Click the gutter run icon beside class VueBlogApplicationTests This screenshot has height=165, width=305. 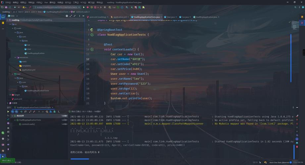(x=92, y=35)
